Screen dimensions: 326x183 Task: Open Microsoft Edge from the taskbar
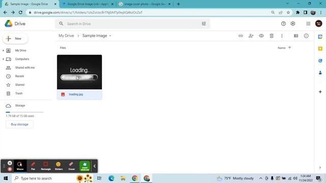pos(111,178)
